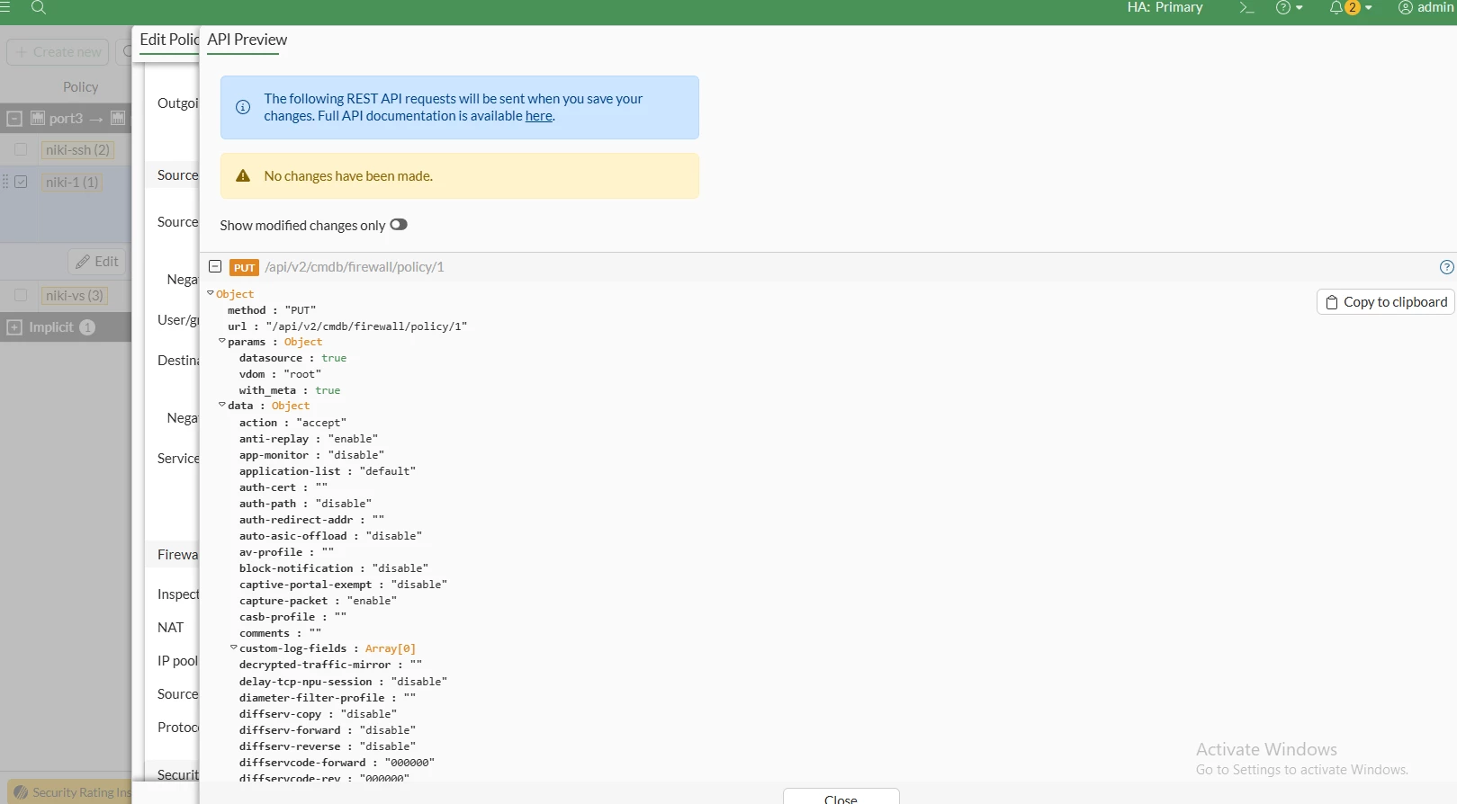This screenshot has height=804, width=1457.
Task: Click the vdom : "root" line
Action: pos(280,374)
